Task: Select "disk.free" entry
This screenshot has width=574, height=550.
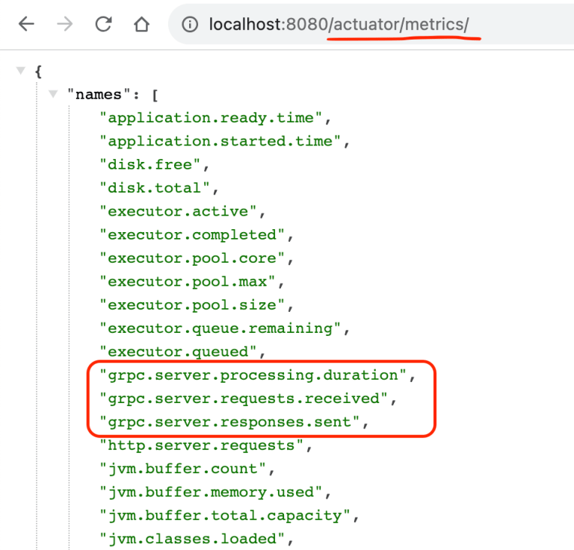Action: (150, 165)
